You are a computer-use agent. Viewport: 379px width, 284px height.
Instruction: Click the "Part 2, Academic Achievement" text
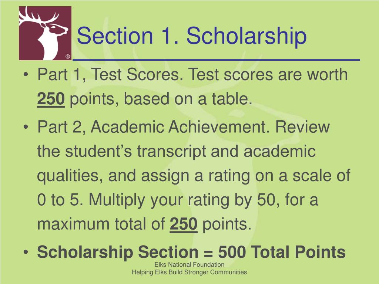[154, 126]
